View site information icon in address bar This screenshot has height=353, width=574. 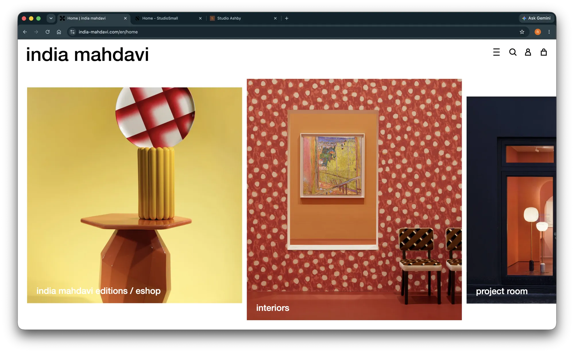click(x=73, y=32)
